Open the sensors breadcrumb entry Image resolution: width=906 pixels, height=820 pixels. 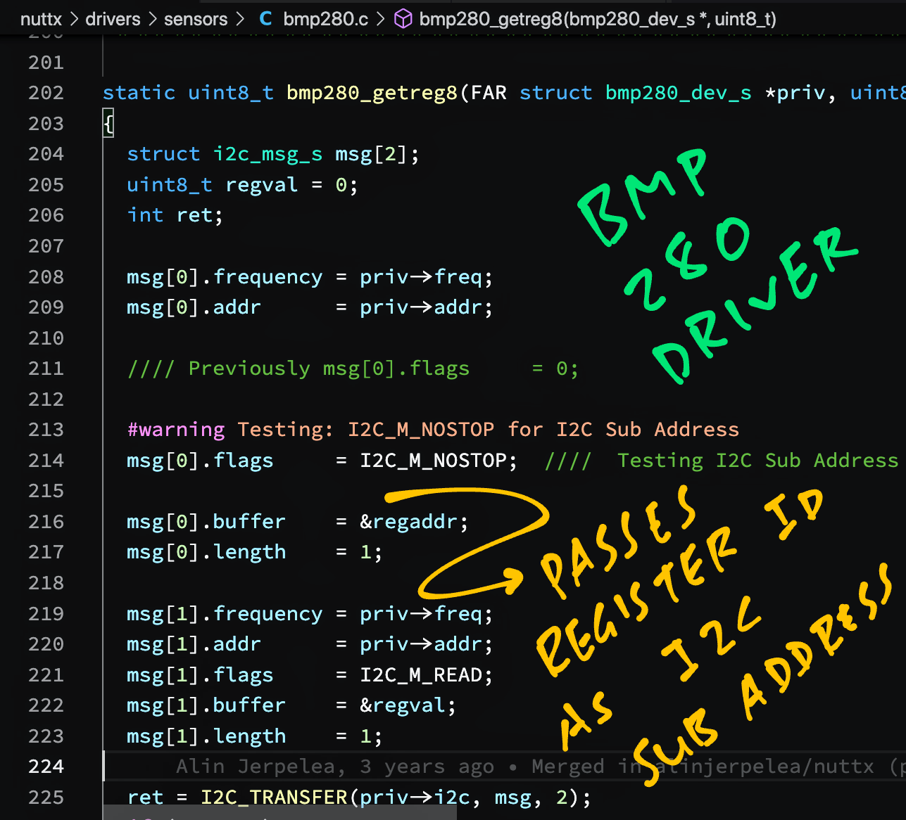196,19
